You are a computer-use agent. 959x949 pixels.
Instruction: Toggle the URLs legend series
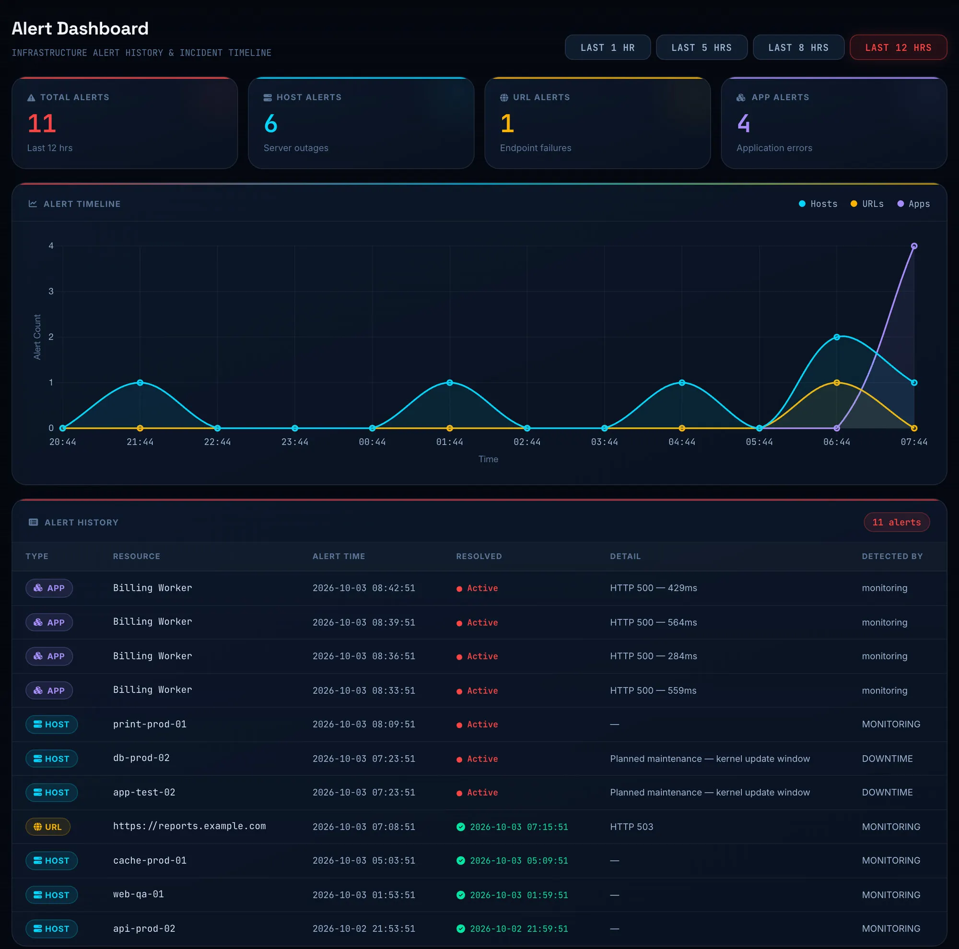coord(866,204)
